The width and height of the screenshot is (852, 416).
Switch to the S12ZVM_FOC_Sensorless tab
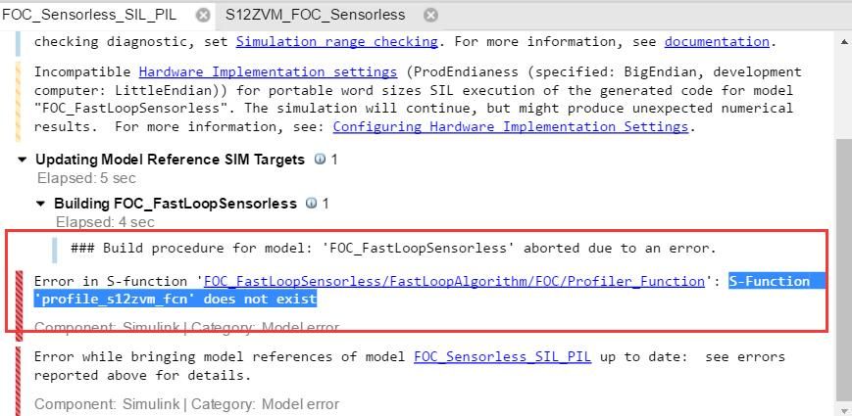[315, 15]
